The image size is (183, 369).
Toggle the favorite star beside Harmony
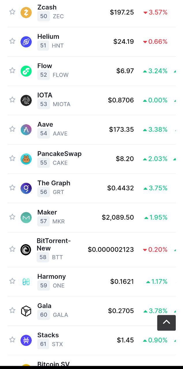point(12,281)
